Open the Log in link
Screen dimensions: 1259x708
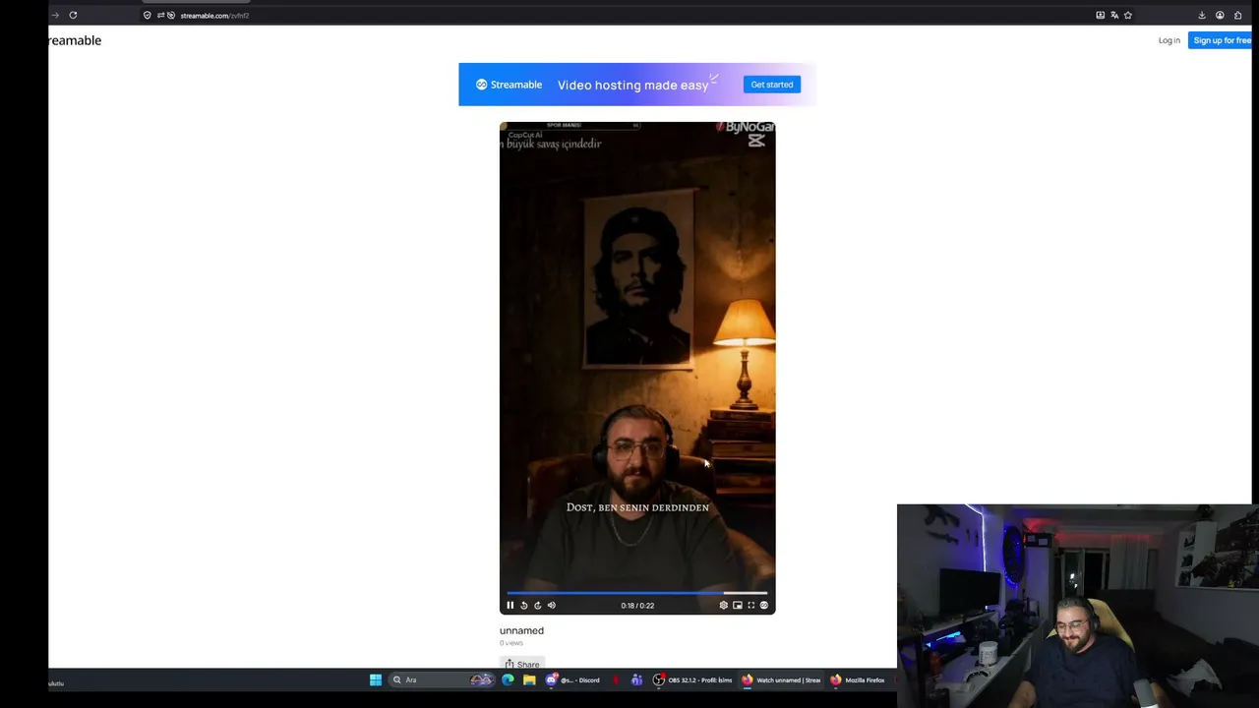[x=1169, y=40]
